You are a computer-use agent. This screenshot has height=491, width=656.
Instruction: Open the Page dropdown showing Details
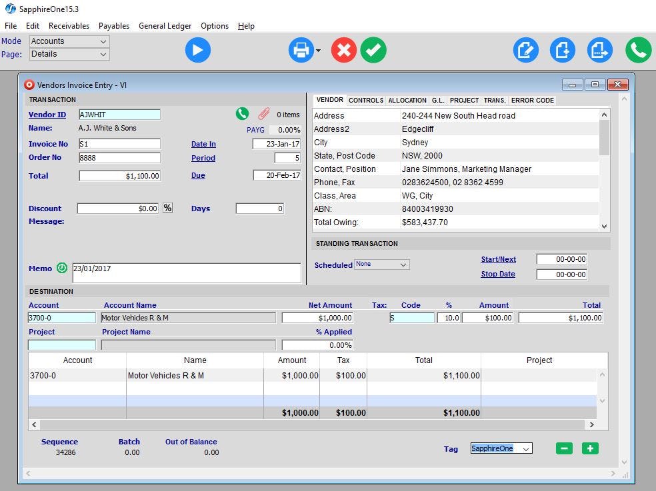tap(69, 54)
